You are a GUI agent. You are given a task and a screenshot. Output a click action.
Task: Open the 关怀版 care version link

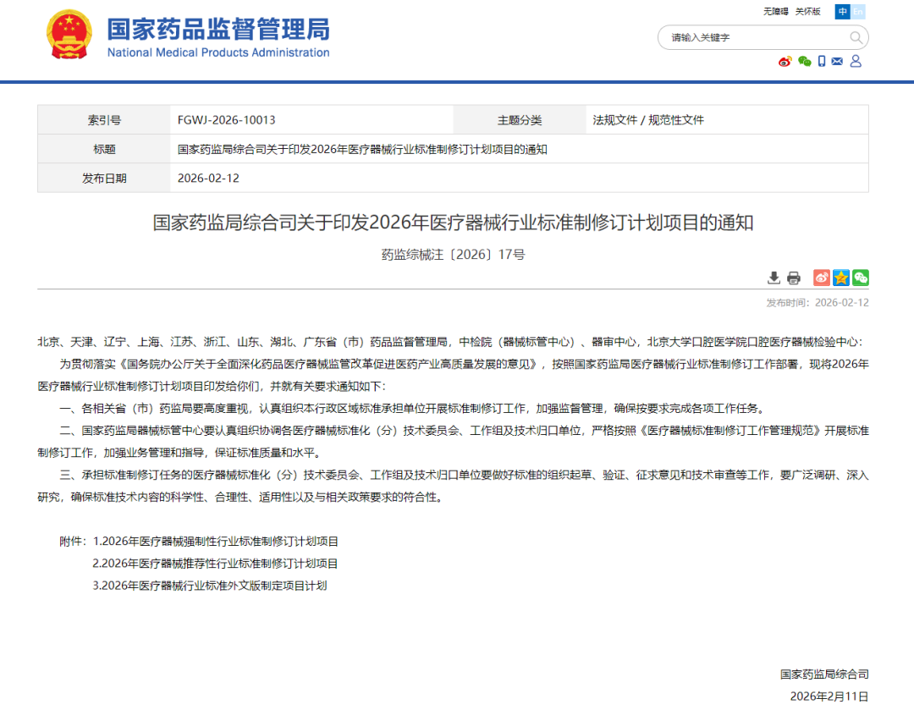click(807, 12)
